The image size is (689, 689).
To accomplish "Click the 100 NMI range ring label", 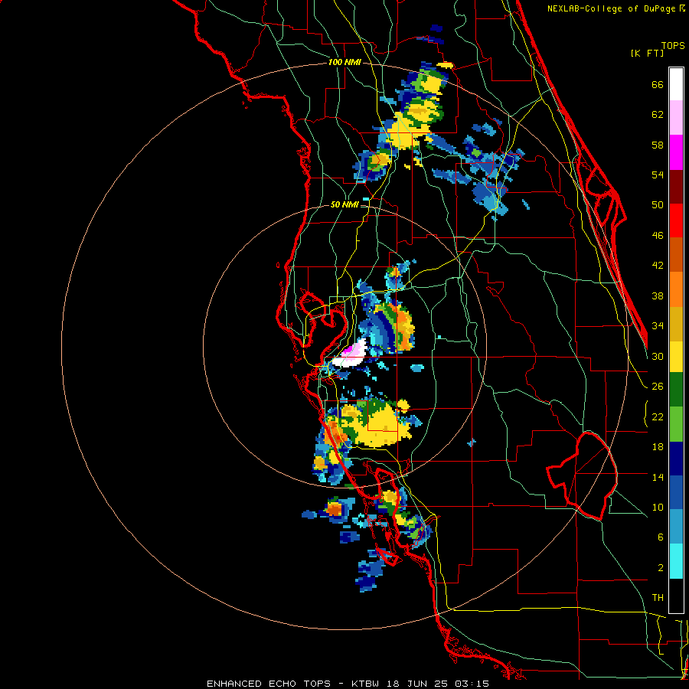I will click(x=344, y=63).
